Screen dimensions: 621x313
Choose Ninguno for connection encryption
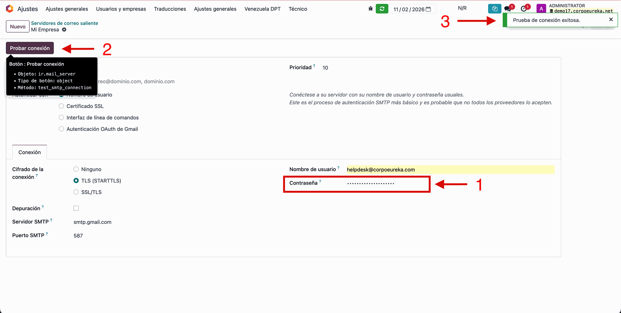click(76, 169)
